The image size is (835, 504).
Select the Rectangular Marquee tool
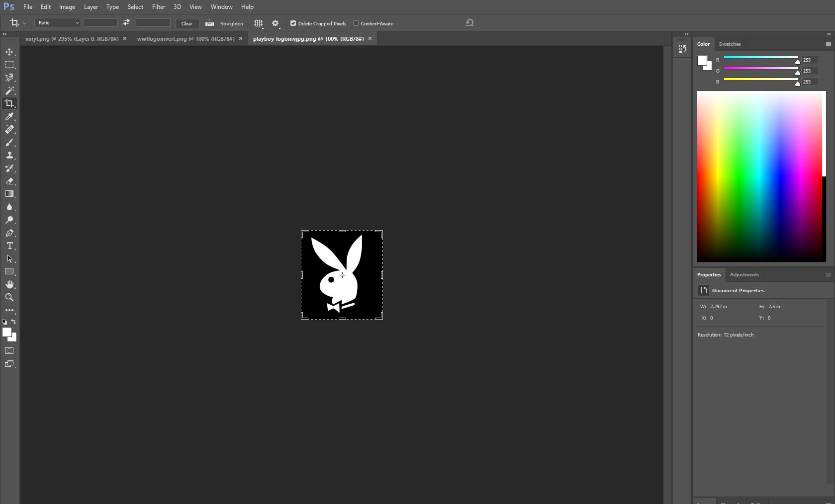tap(9, 65)
